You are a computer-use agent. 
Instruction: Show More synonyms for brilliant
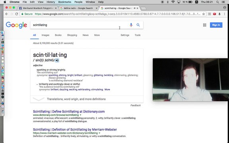pos(107,90)
